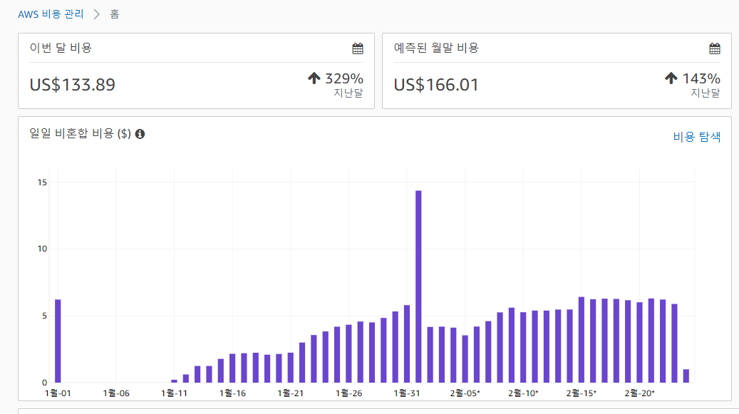This screenshot has width=739, height=414.
Task: Click info icon next to 일일 비혼합 비용
Action: coord(140,134)
